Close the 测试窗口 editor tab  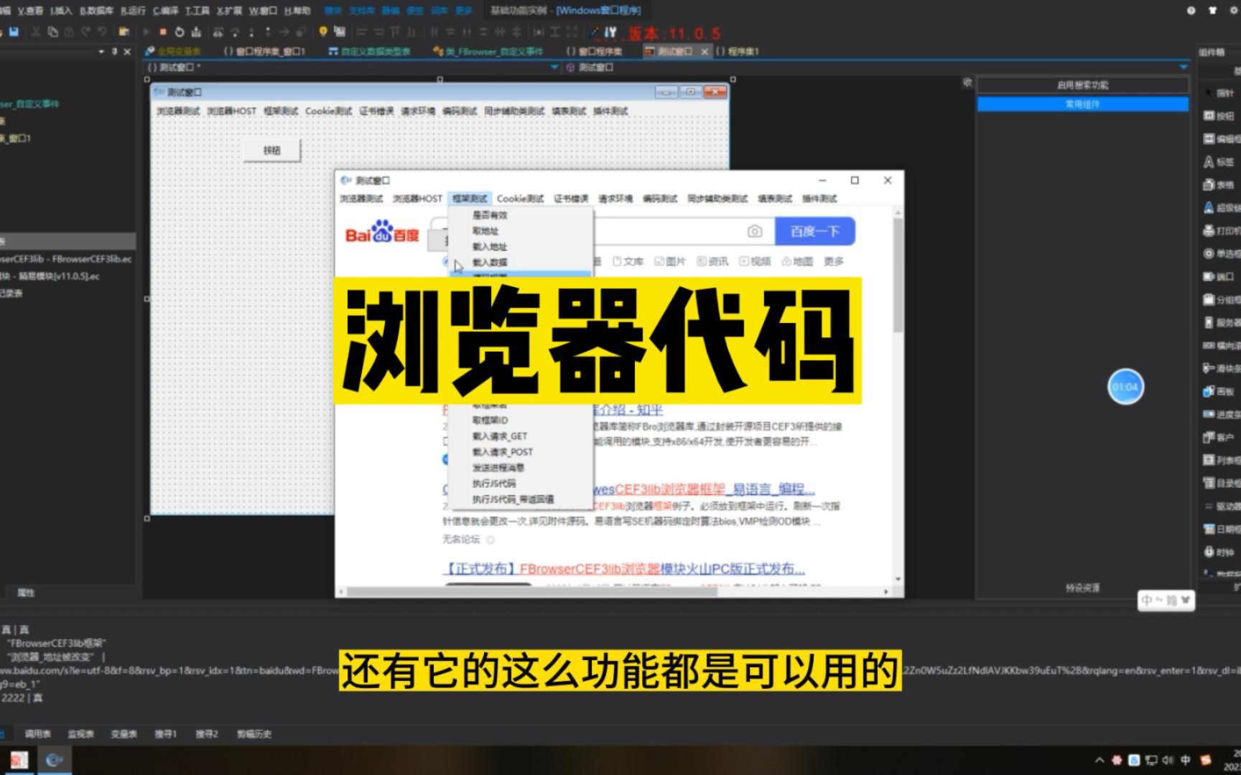705,52
